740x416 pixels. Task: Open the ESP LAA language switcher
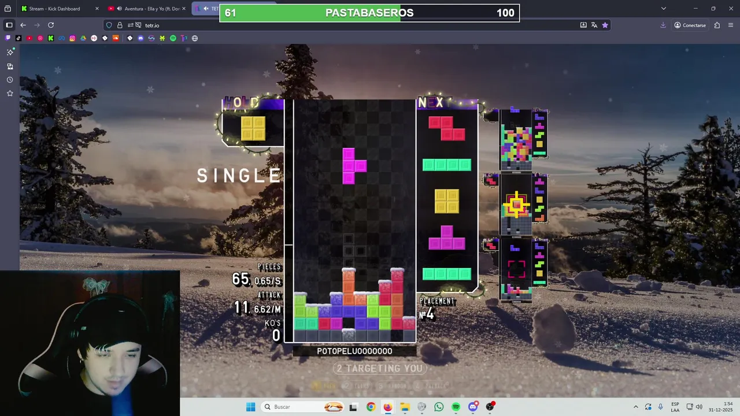[675, 407]
